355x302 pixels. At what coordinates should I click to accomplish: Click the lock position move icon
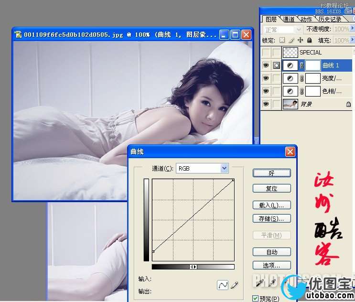[x=300, y=40]
